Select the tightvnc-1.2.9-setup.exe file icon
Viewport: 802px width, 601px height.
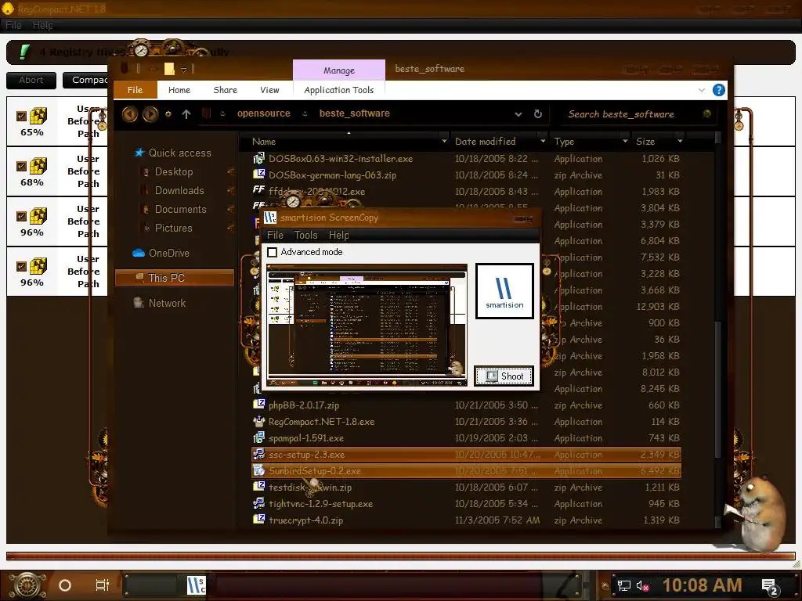click(x=259, y=503)
